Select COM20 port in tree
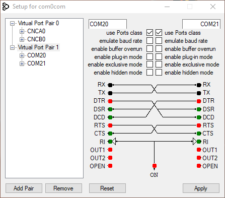Screen dimensions: 225x198 point(36,55)
